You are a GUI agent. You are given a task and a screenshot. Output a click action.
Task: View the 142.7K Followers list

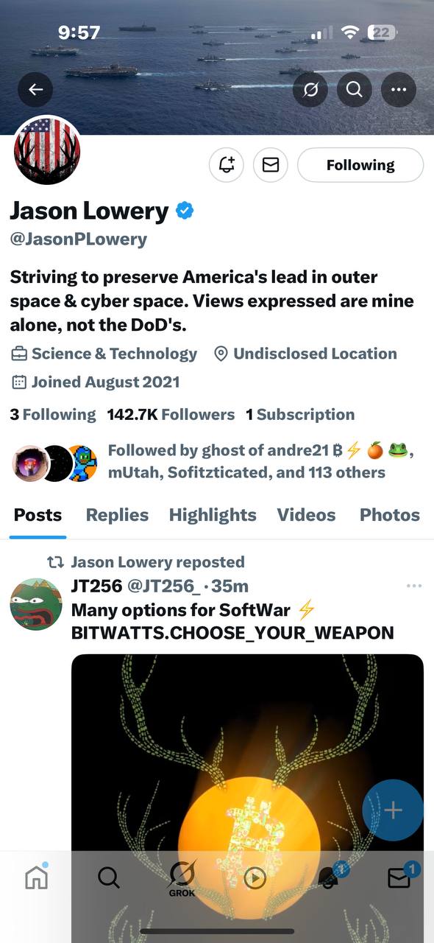[x=171, y=415]
